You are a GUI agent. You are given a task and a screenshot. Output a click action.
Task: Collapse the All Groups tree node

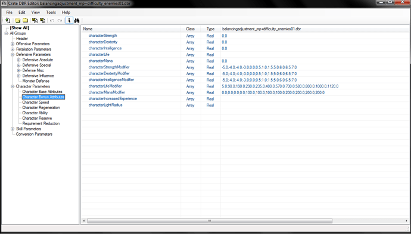[6, 33]
